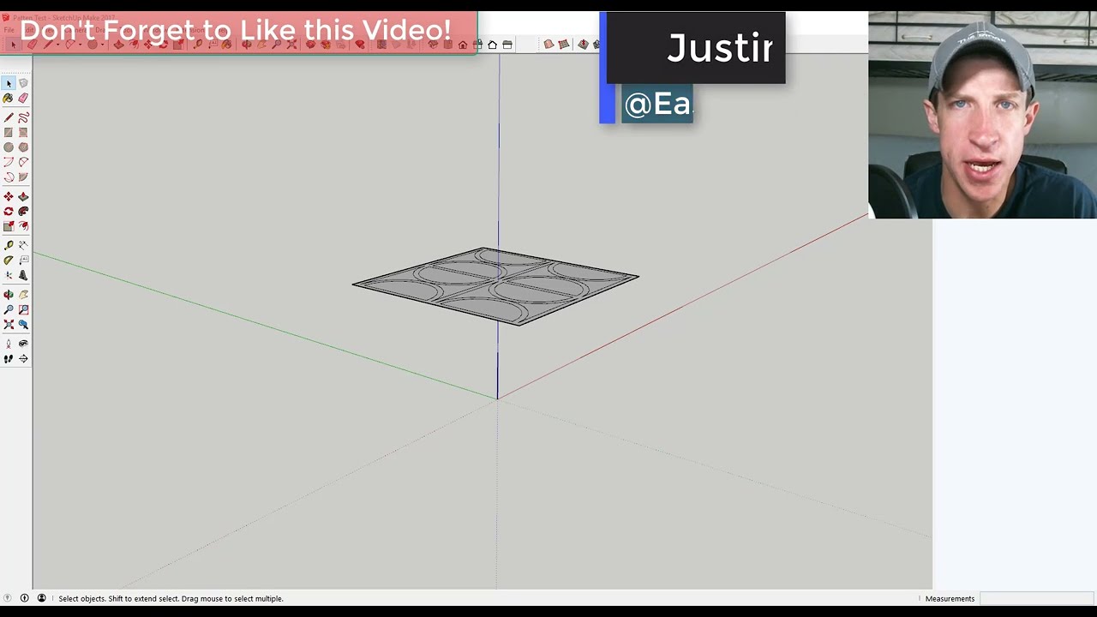The height and width of the screenshot is (617, 1097).
Task: Select the Rotate tool
Action: pos(9,211)
